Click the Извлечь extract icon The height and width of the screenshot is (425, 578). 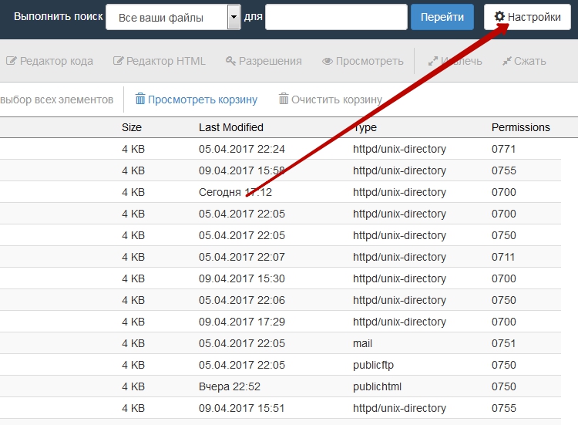[x=433, y=61]
